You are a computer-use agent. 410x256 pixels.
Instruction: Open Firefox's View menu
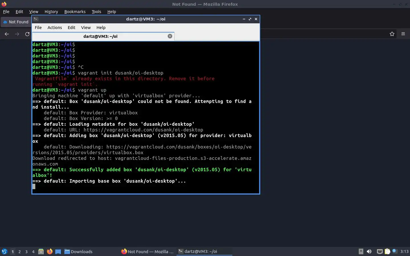[x=34, y=12]
